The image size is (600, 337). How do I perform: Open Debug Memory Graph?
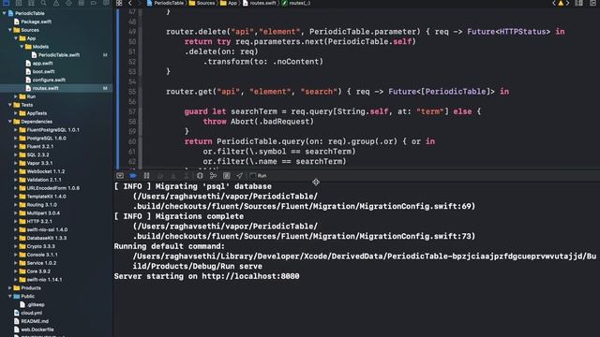pos(213,175)
